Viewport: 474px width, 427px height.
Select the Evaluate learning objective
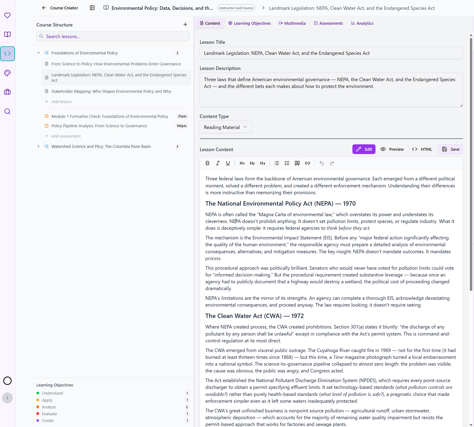pos(49,414)
